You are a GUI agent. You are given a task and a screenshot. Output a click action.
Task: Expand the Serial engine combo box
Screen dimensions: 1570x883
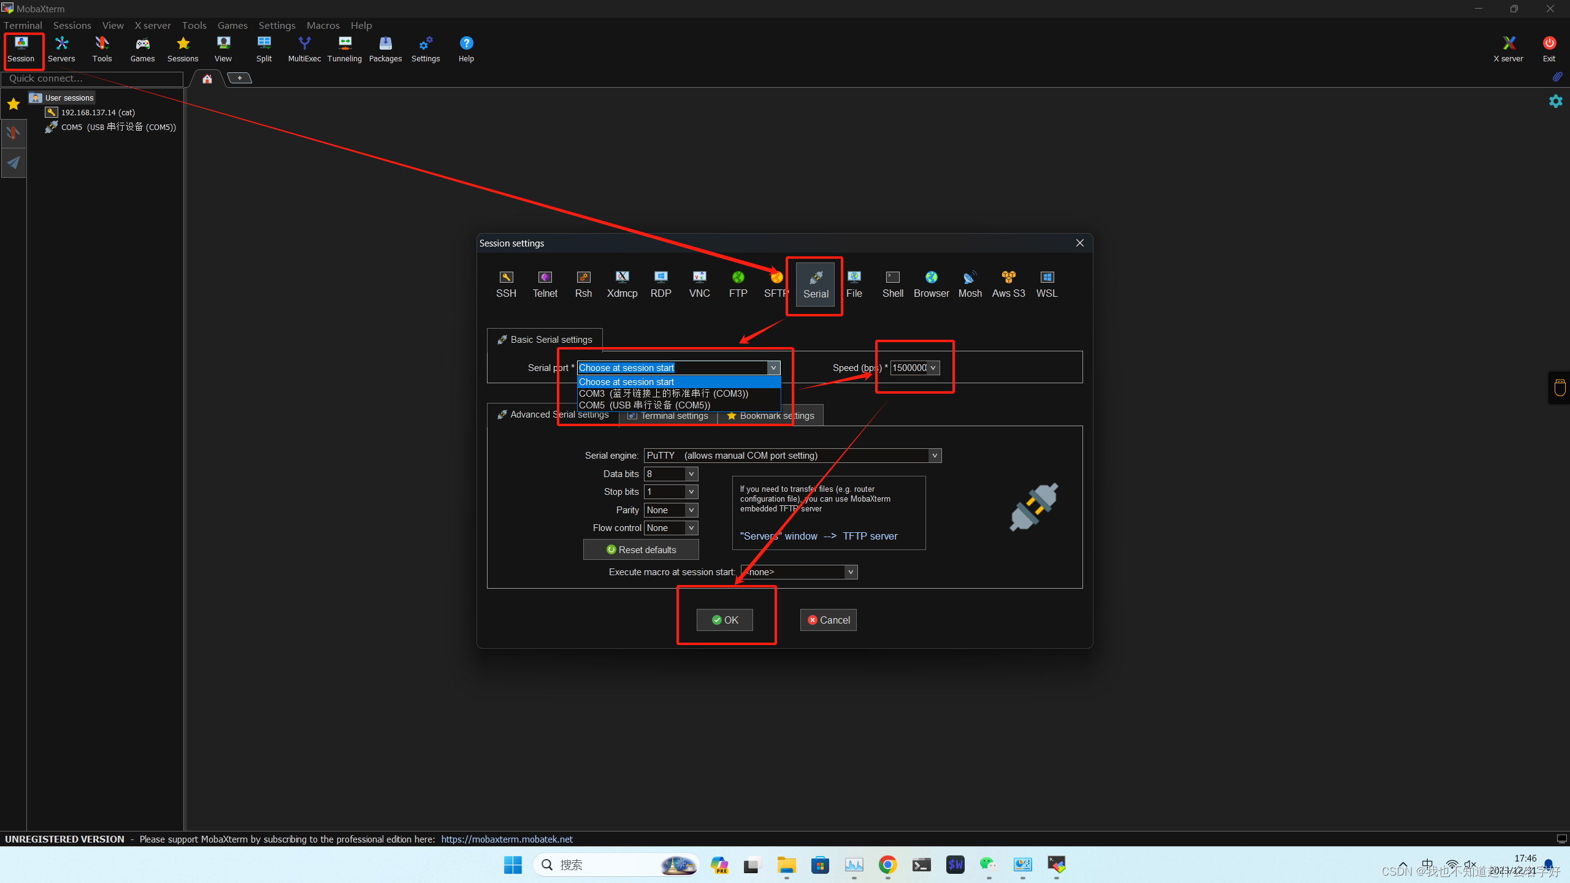click(935, 456)
